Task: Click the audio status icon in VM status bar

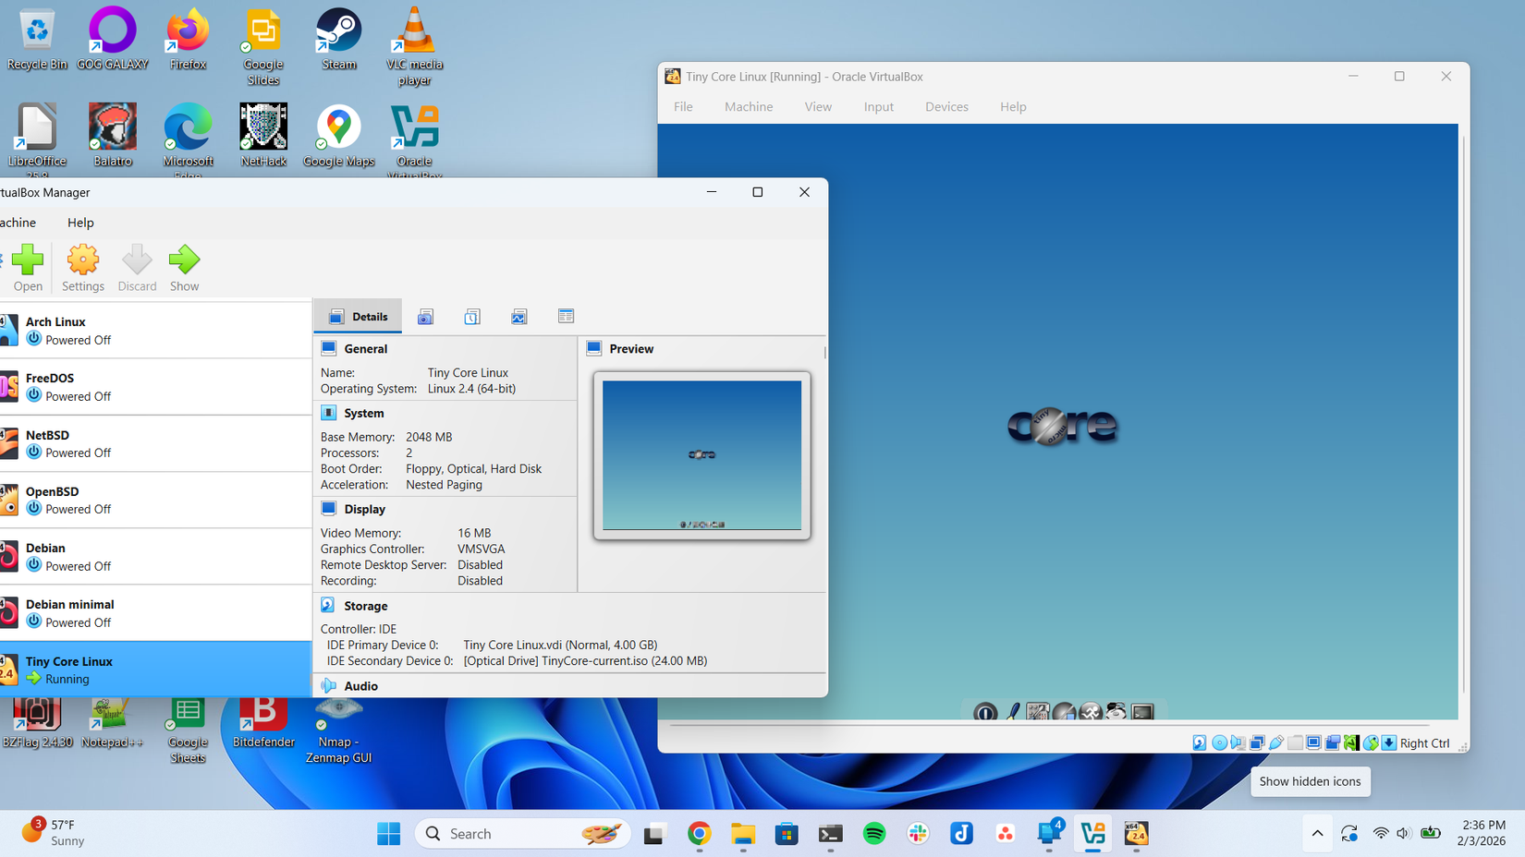Action: (x=1238, y=742)
